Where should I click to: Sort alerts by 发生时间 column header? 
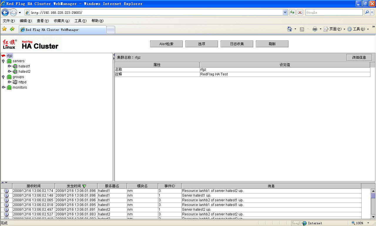[x=76, y=186]
